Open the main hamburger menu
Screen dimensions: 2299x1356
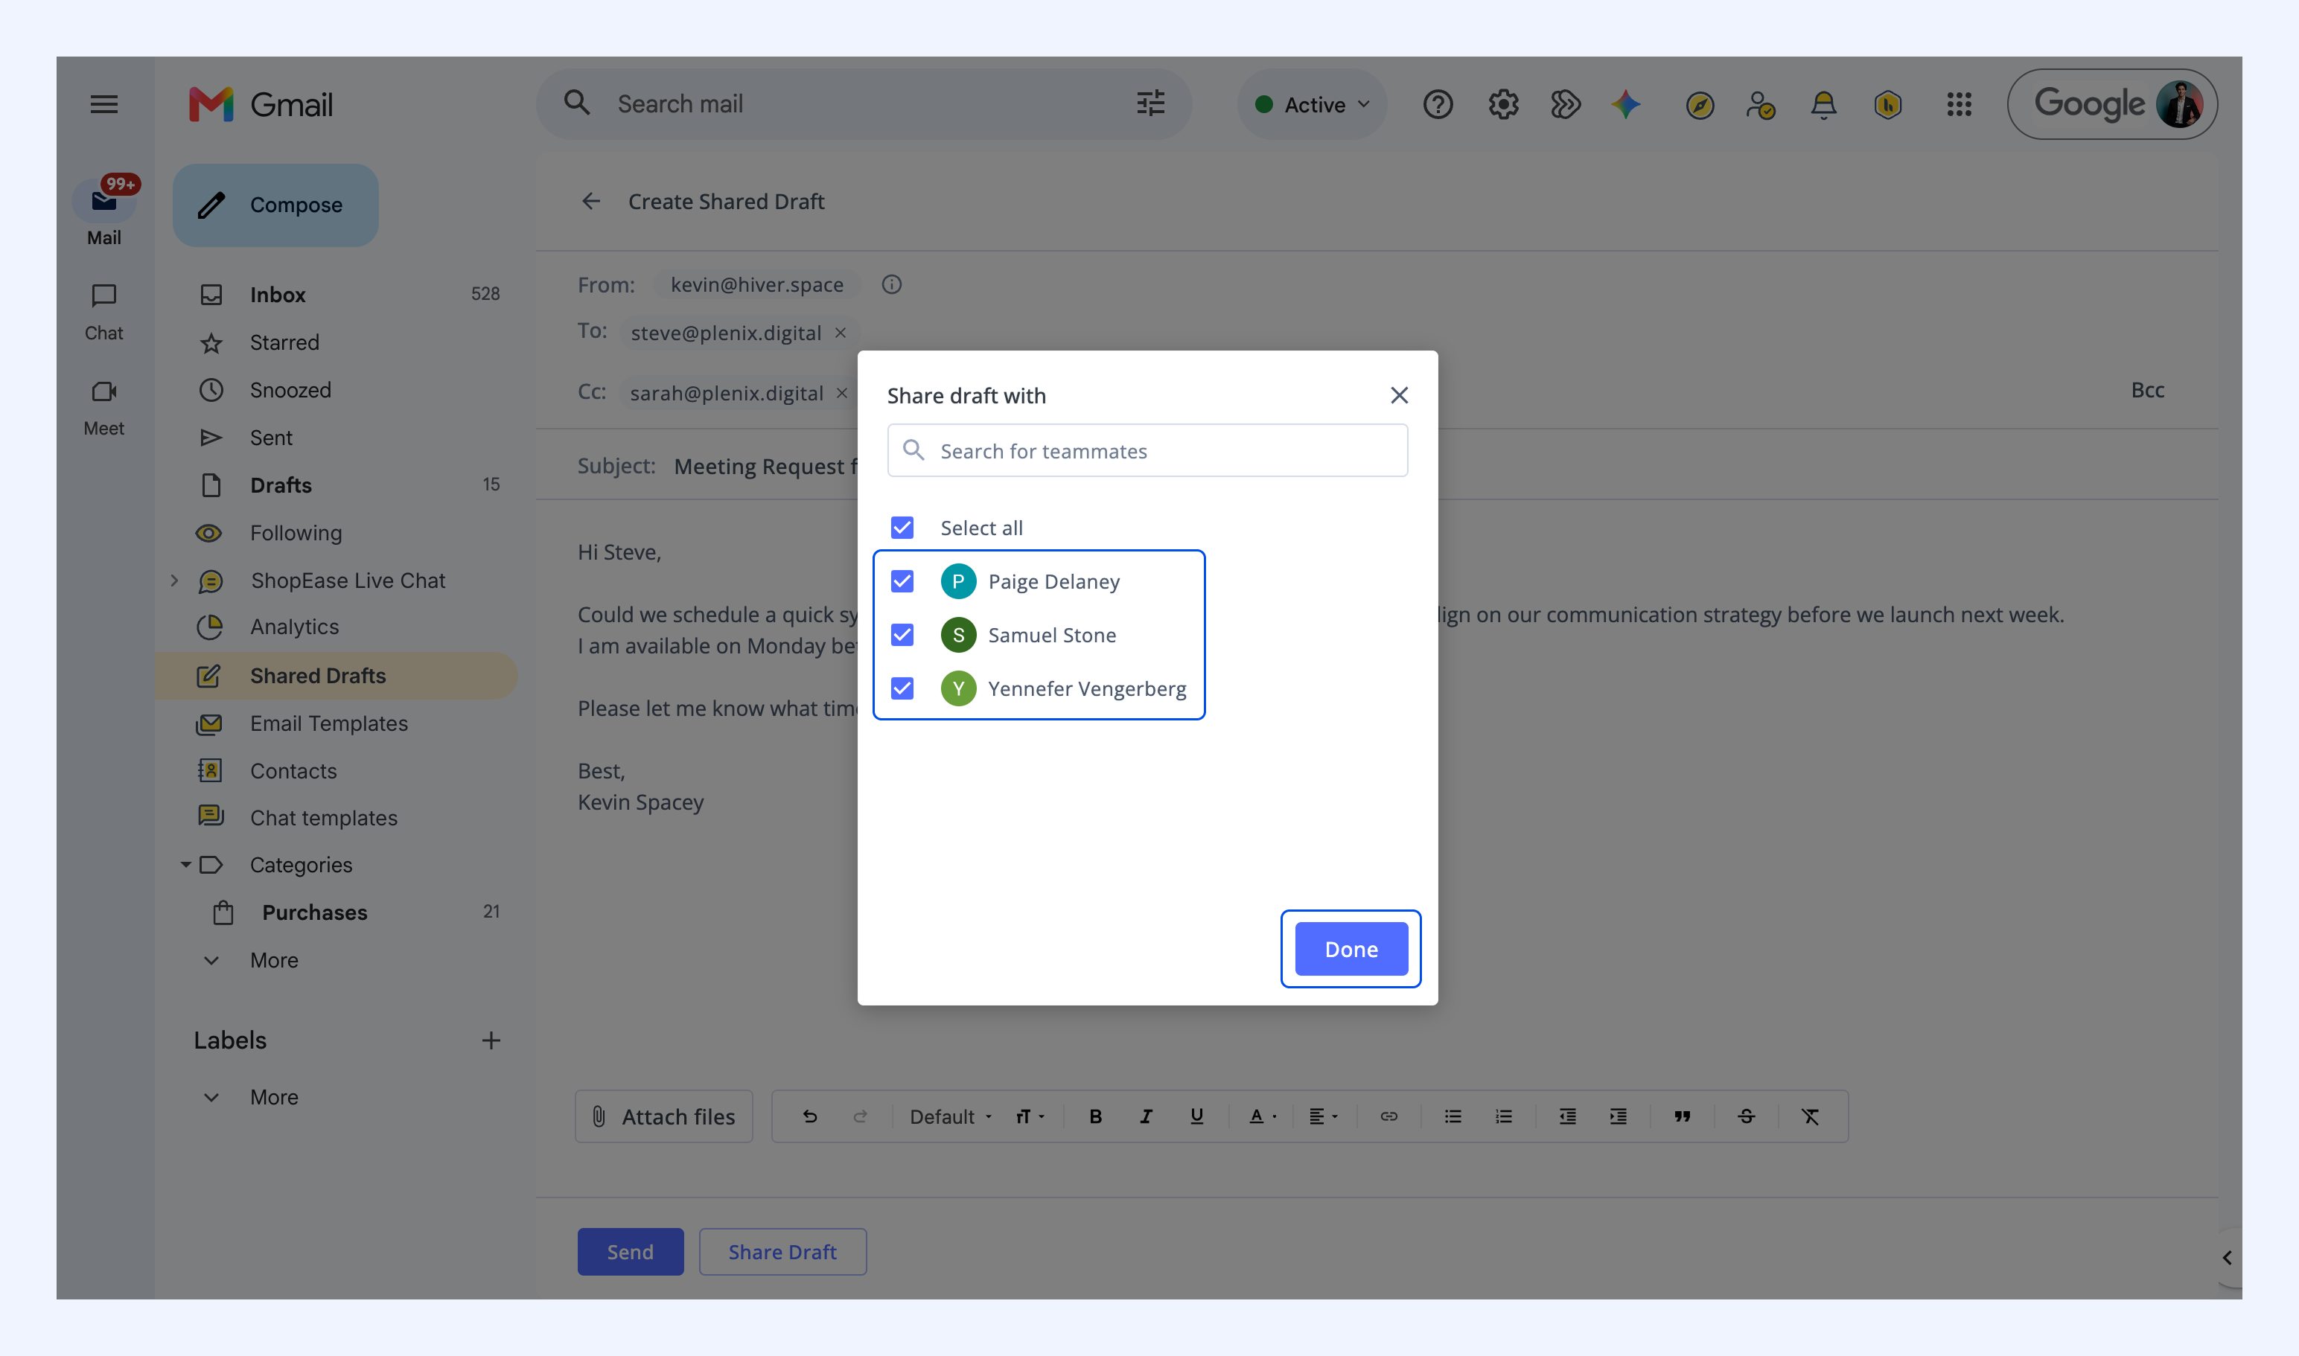(104, 104)
